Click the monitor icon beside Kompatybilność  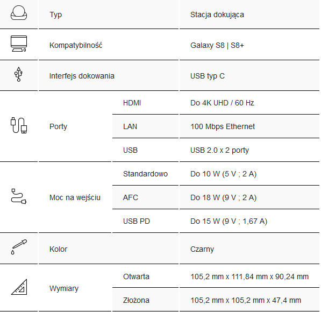pyautogui.click(x=19, y=44)
